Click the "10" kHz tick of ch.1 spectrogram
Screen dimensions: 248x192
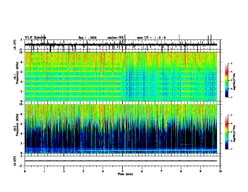[21, 52]
